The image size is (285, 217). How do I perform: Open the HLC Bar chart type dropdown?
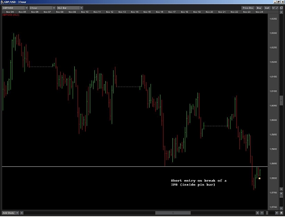[x=70, y=8]
